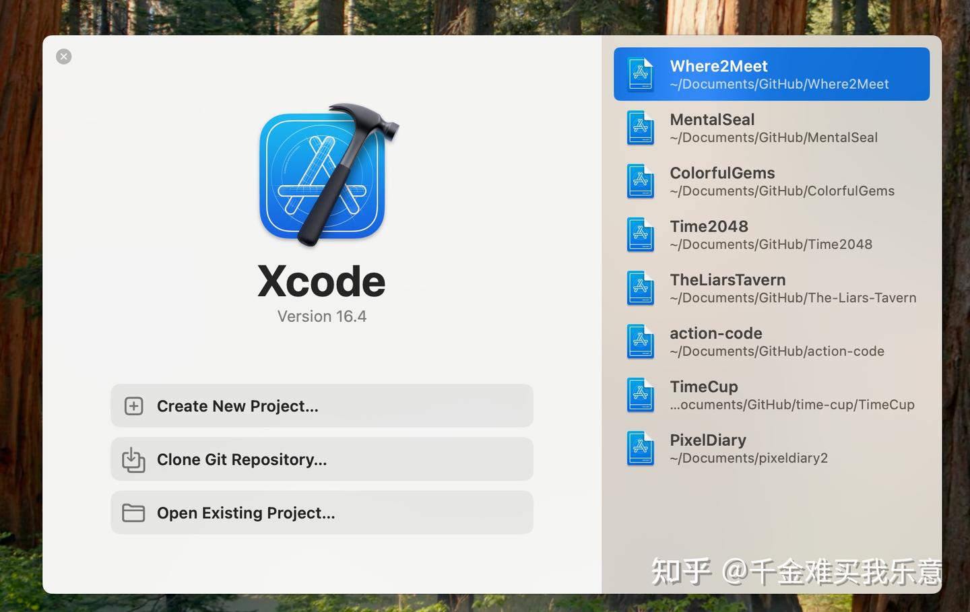Select the Time2048 recent project name
This screenshot has width=970, height=612.
pos(709,226)
